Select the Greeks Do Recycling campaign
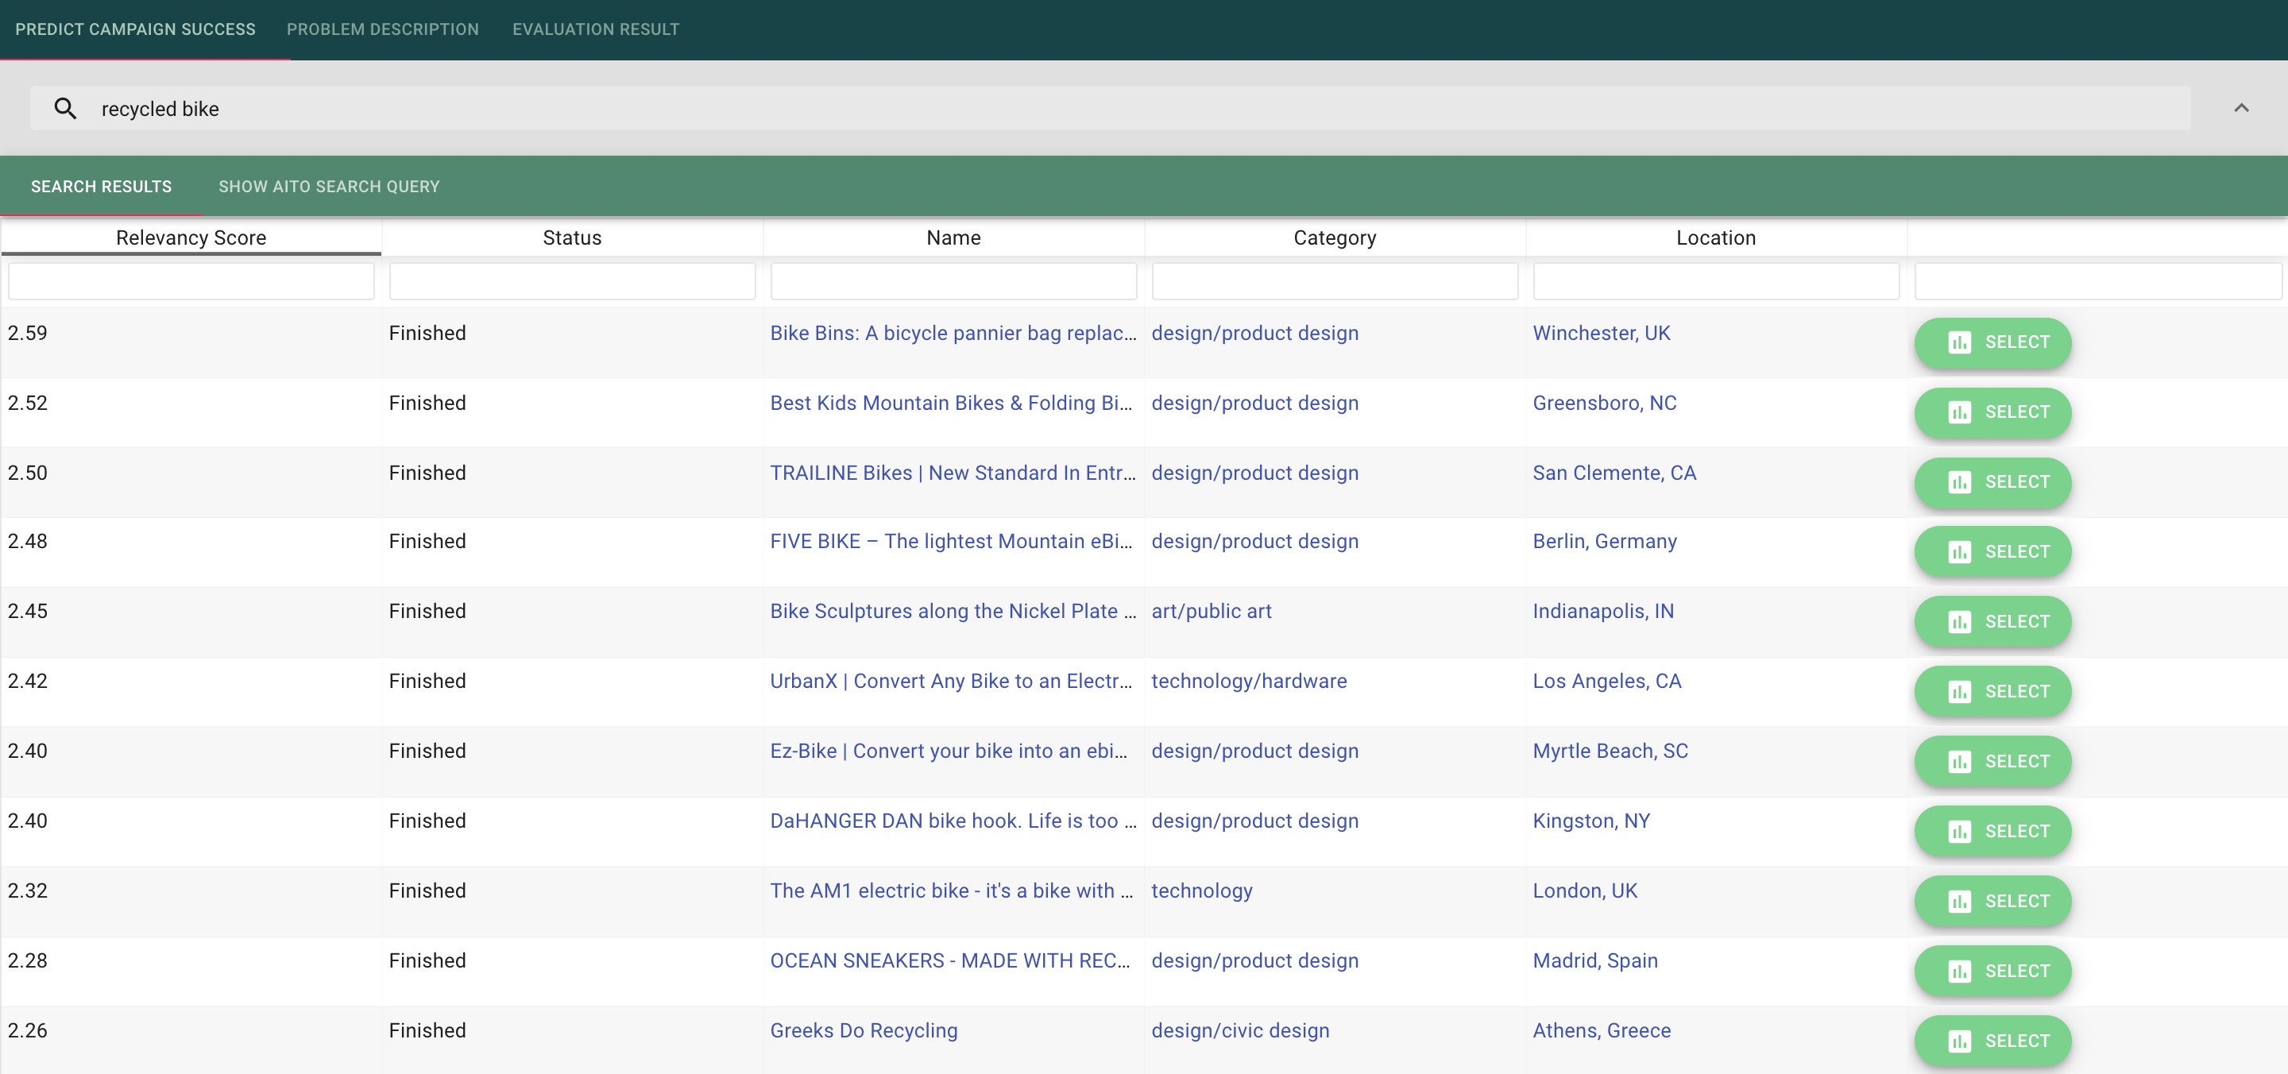Viewport: 2288px width, 1074px height. [1992, 1041]
